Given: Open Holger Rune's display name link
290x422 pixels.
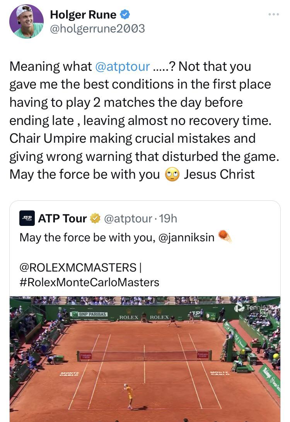Looking at the screenshot, I should tap(83, 15).
